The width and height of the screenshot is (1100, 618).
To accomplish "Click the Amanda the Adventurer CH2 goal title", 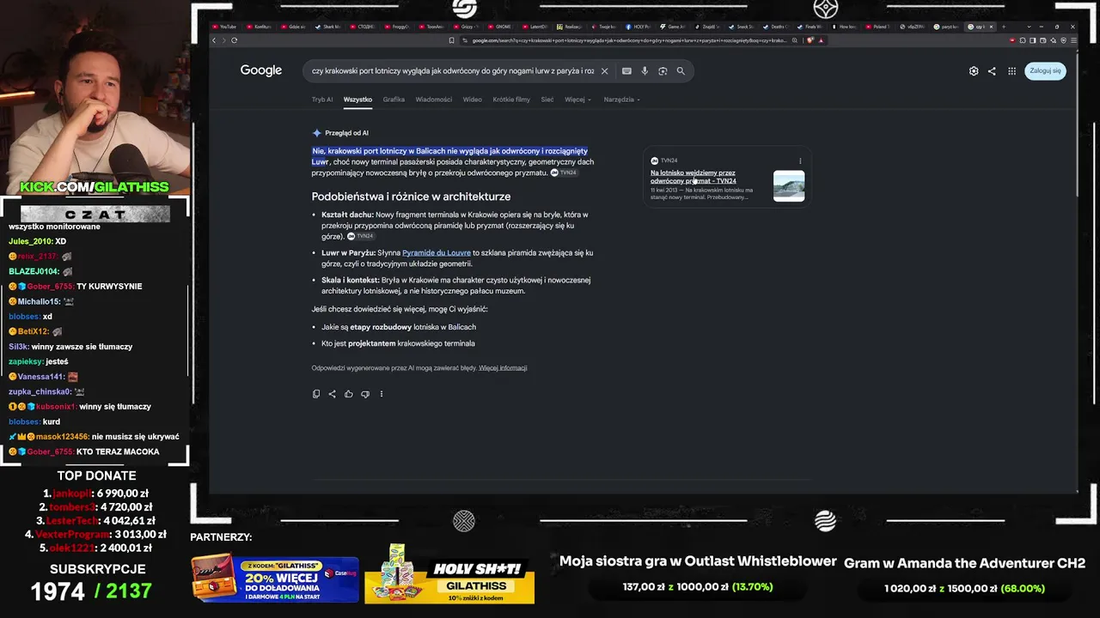I will click(x=965, y=564).
